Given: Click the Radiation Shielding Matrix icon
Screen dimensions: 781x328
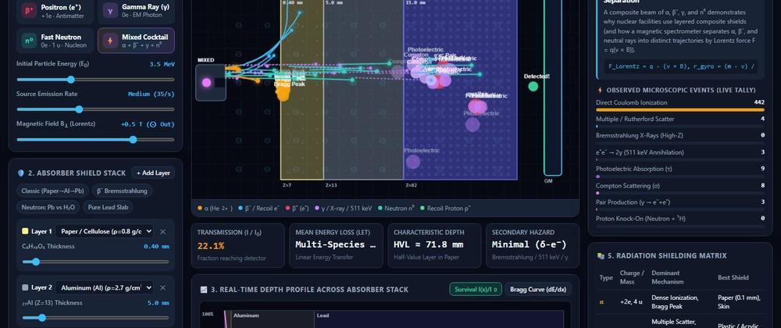Looking at the screenshot, I should (600, 256).
